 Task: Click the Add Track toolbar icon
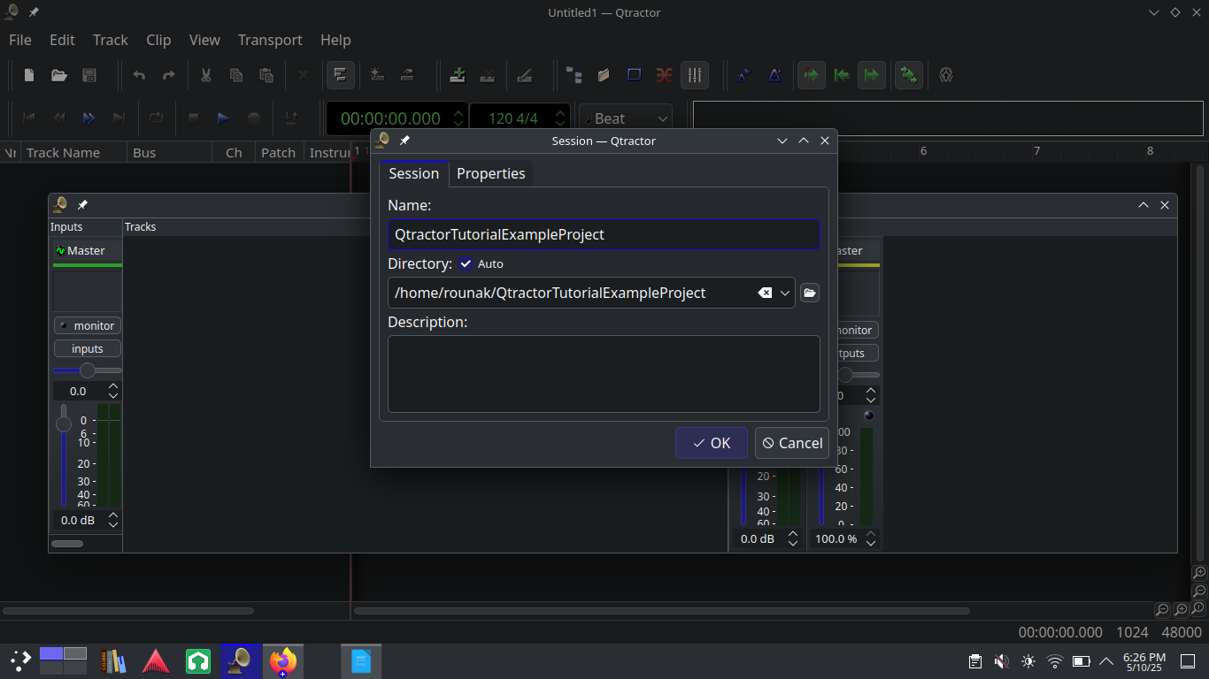pos(458,75)
